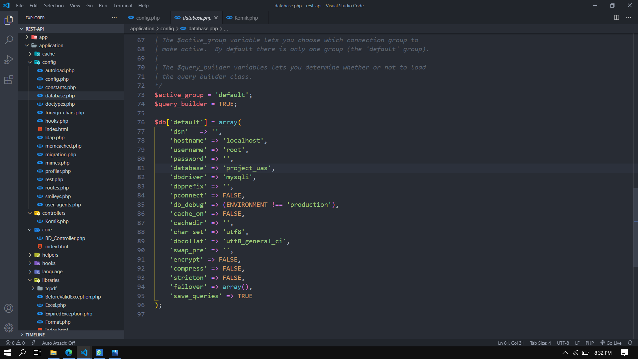Viewport: 638px width, 359px height.
Task: Open the Extensions view
Action: pos(9,80)
